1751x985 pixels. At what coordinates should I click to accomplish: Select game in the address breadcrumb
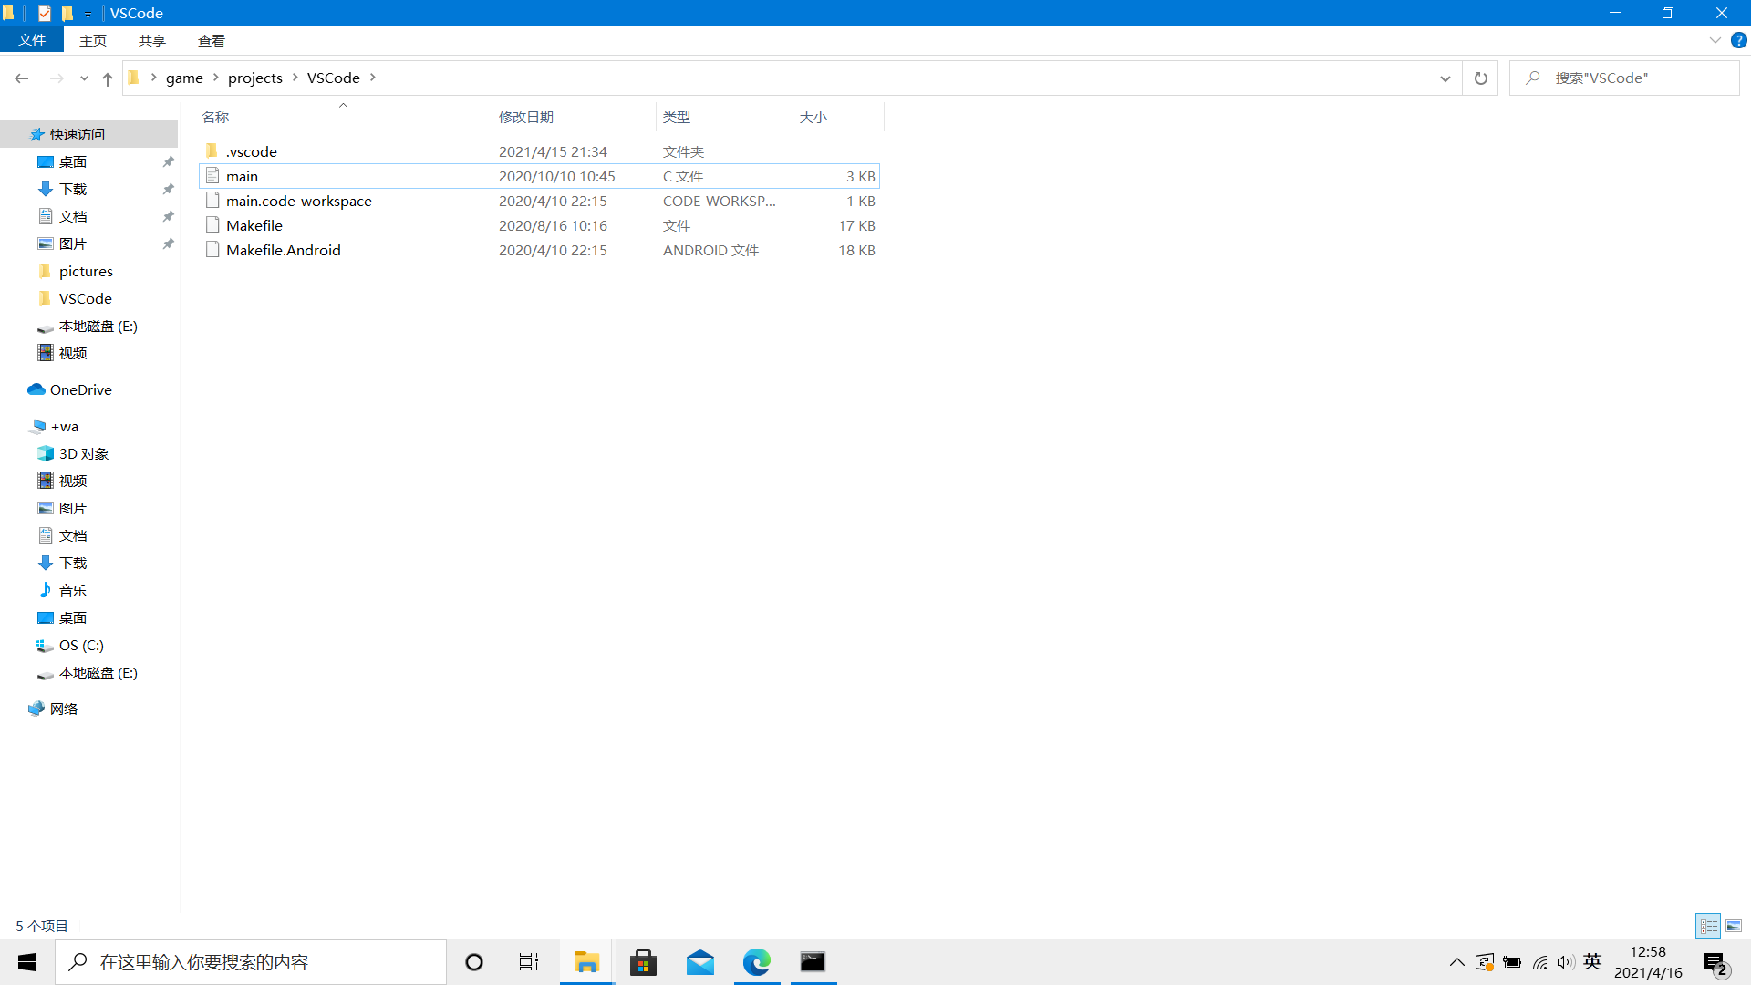[184, 78]
